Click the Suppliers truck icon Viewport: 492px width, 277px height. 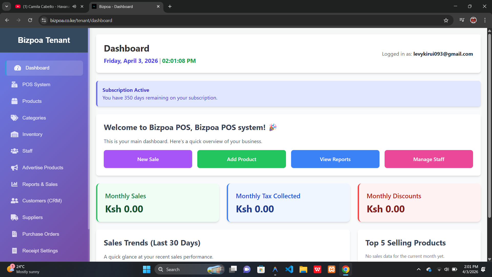(15, 217)
